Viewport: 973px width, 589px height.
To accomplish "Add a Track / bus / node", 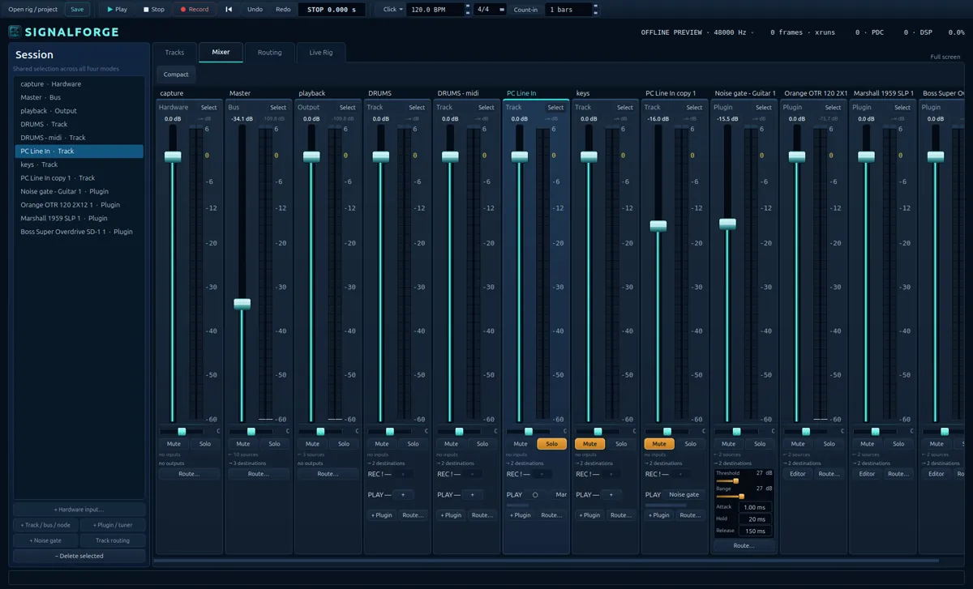I will (x=45, y=525).
